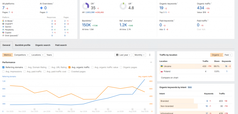Click the Poland location row
The width and height of the screenshot is (238, 114).
click(x=196, y=71)
